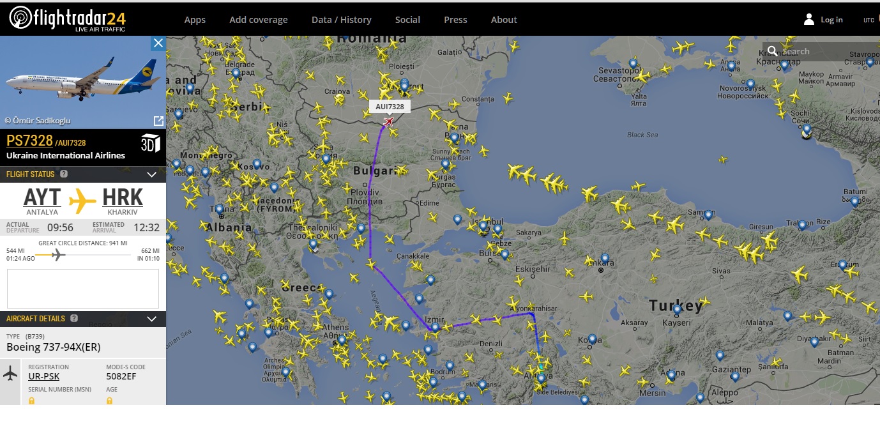Close the flight details panel

coord(158,43)
